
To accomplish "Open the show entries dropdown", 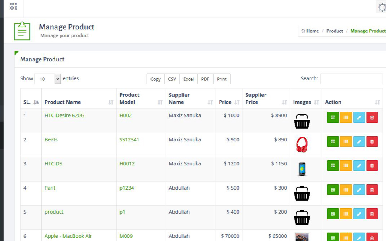I will coord(47,79).
